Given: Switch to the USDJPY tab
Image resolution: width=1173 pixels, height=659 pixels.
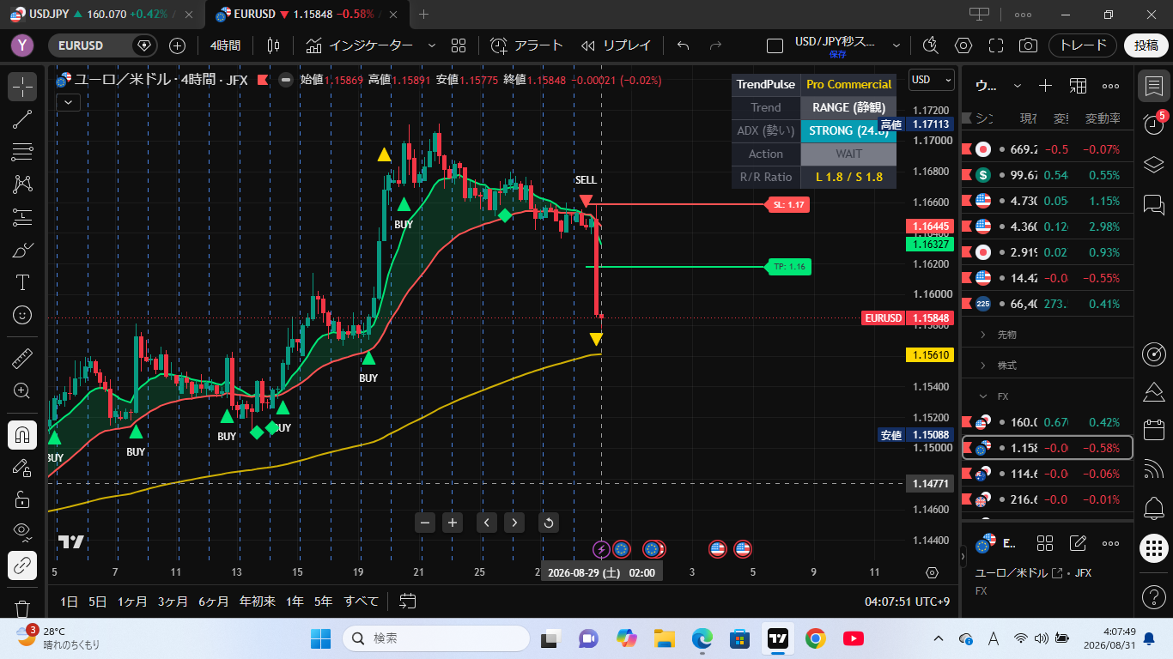Looking at the screenshot, I should click(103, 14).
